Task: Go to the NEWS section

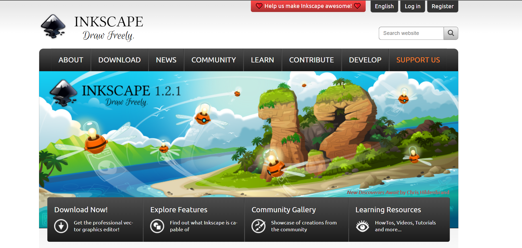Action: tap(166, 60)
